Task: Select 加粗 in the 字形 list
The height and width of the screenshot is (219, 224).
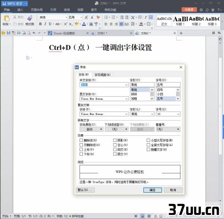Action: tap(140, 98)
